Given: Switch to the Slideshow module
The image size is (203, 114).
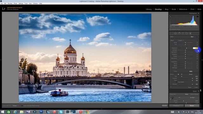Looking at the screenshot, I should (183, 9).
